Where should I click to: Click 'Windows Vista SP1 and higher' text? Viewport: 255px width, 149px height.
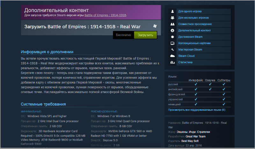(47, 116)
